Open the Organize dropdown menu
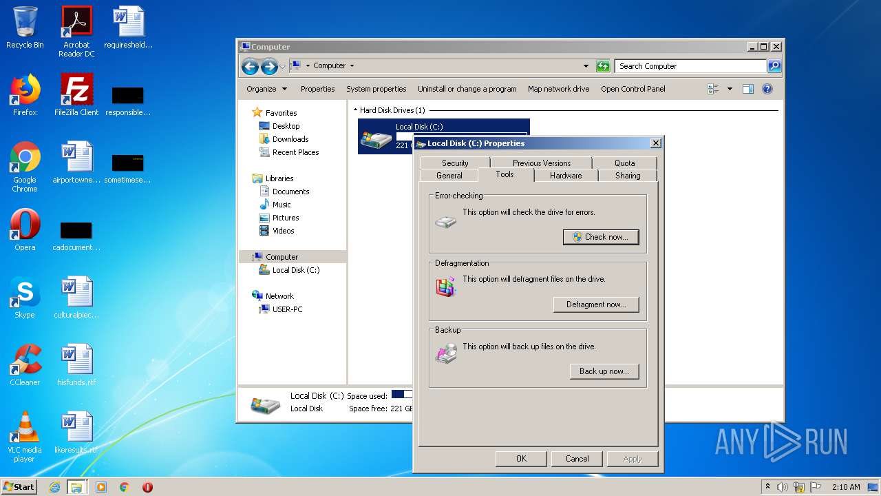881x496 pixels. (x=266, y=89)
